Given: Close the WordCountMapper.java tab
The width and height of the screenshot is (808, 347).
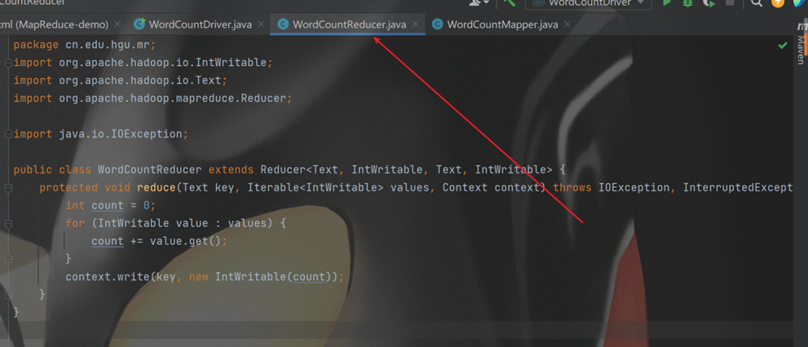Looking at the screenshot, I should [567, 24].
